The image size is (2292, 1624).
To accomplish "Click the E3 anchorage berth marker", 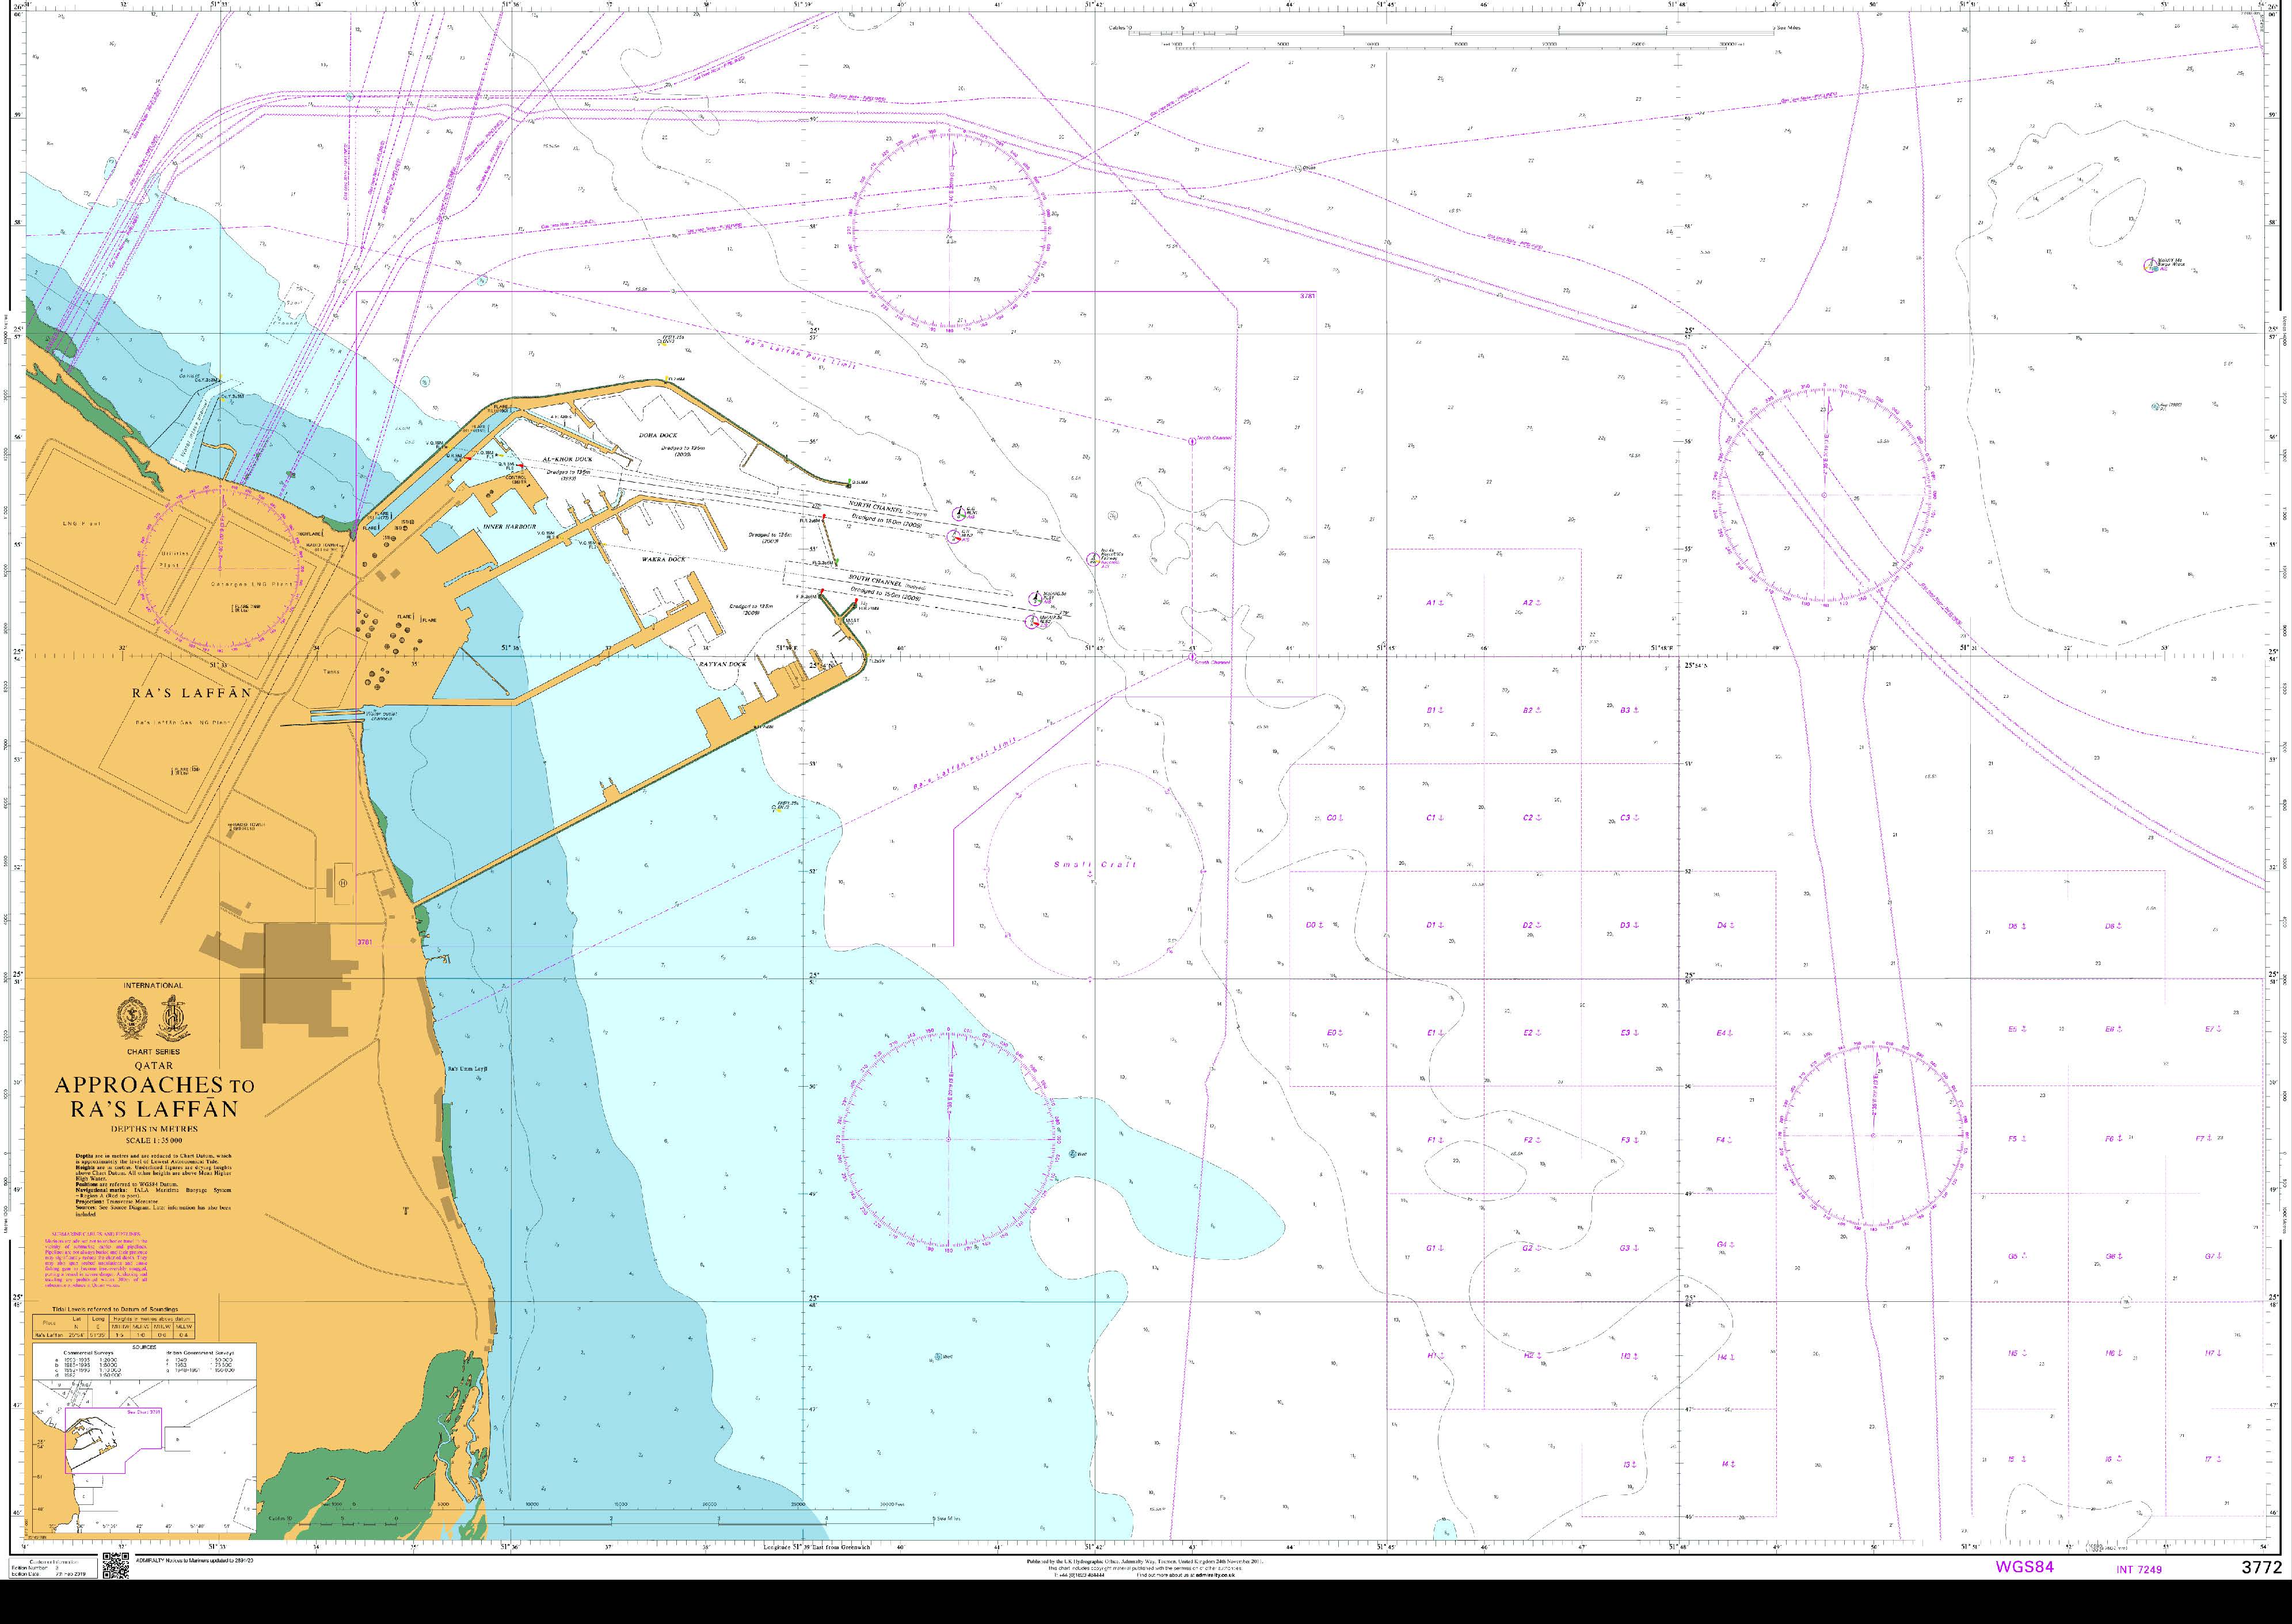I will pyautogui.click(x=1629, y=1033).
